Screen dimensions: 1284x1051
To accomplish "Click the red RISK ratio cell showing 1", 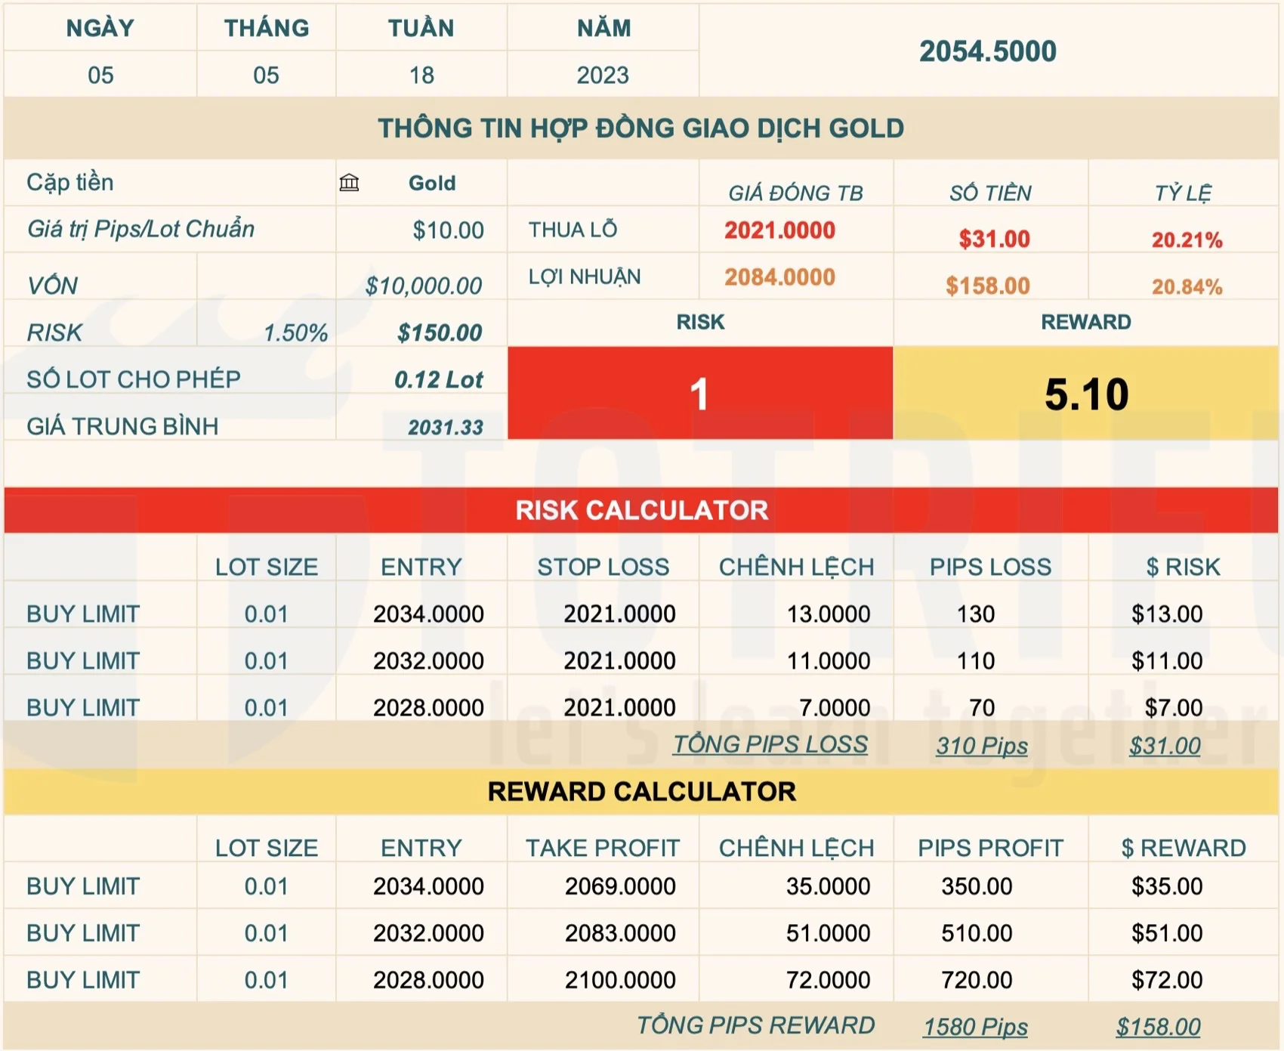I will point(699,394).
